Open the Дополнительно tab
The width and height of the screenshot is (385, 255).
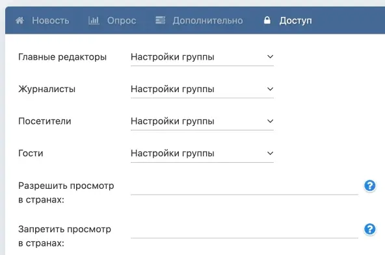click(x=207, y=21)
